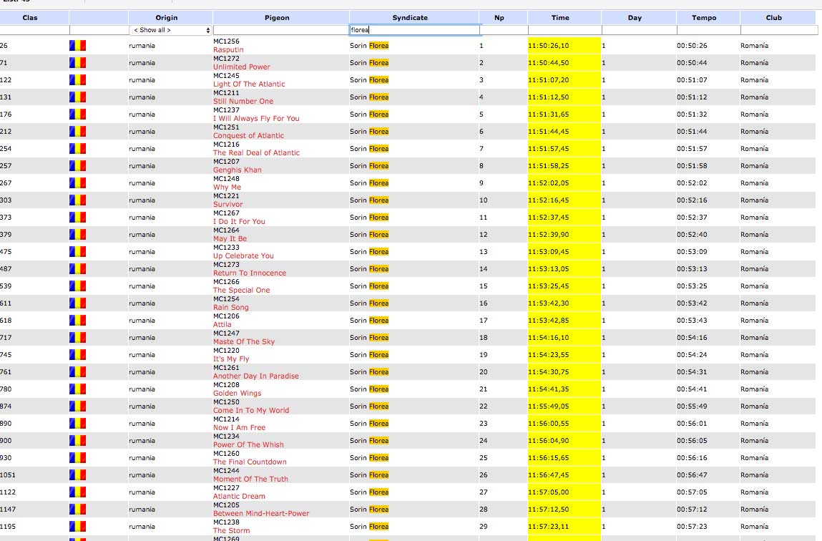This screenshot has height=541, width=822.
Task: Sort by the Np column header
Action: (x=499, y=18)
